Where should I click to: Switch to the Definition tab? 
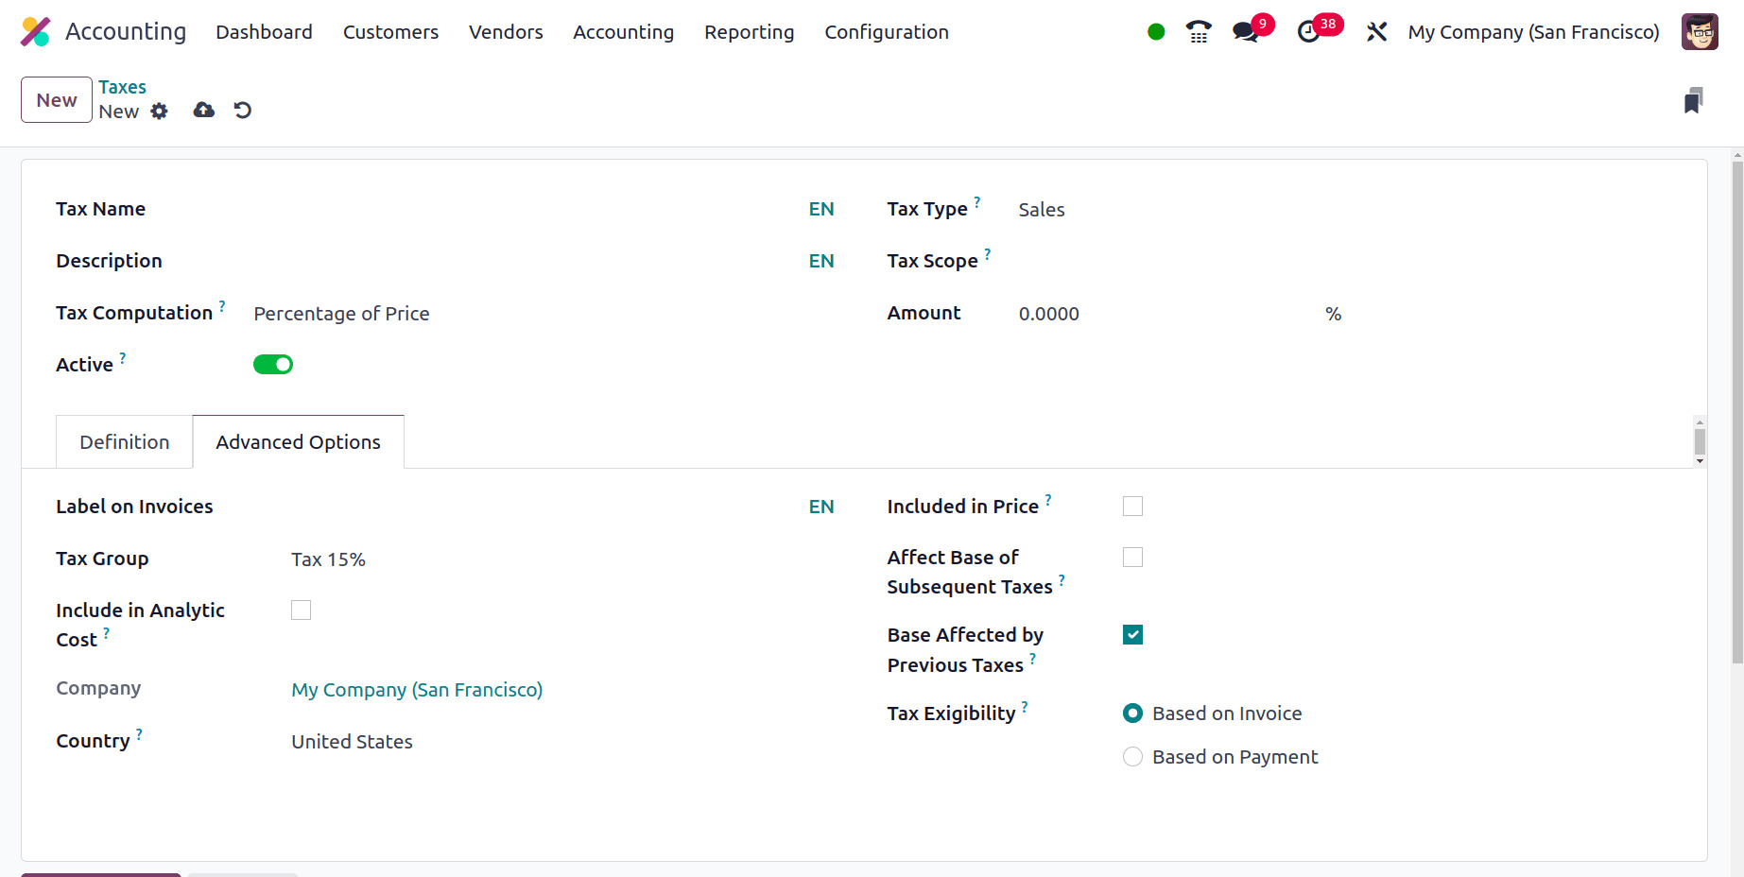pyautogui.click(x=125, y=442)
